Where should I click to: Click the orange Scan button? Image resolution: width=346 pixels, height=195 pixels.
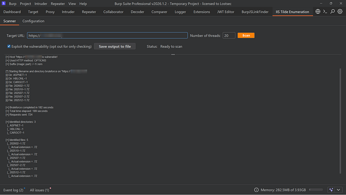tap(246, 35)
